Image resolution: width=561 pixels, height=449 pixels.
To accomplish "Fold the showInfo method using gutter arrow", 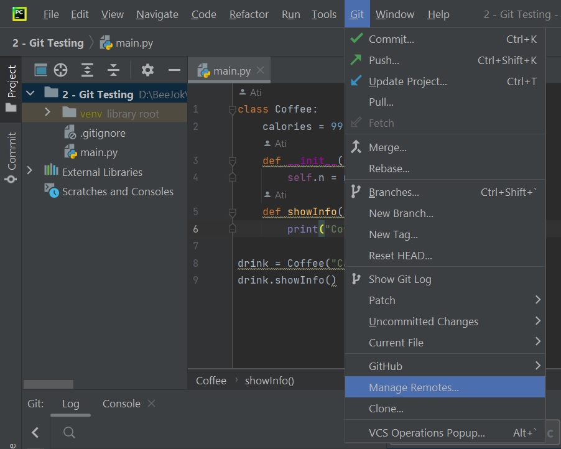I will (232, 212).
